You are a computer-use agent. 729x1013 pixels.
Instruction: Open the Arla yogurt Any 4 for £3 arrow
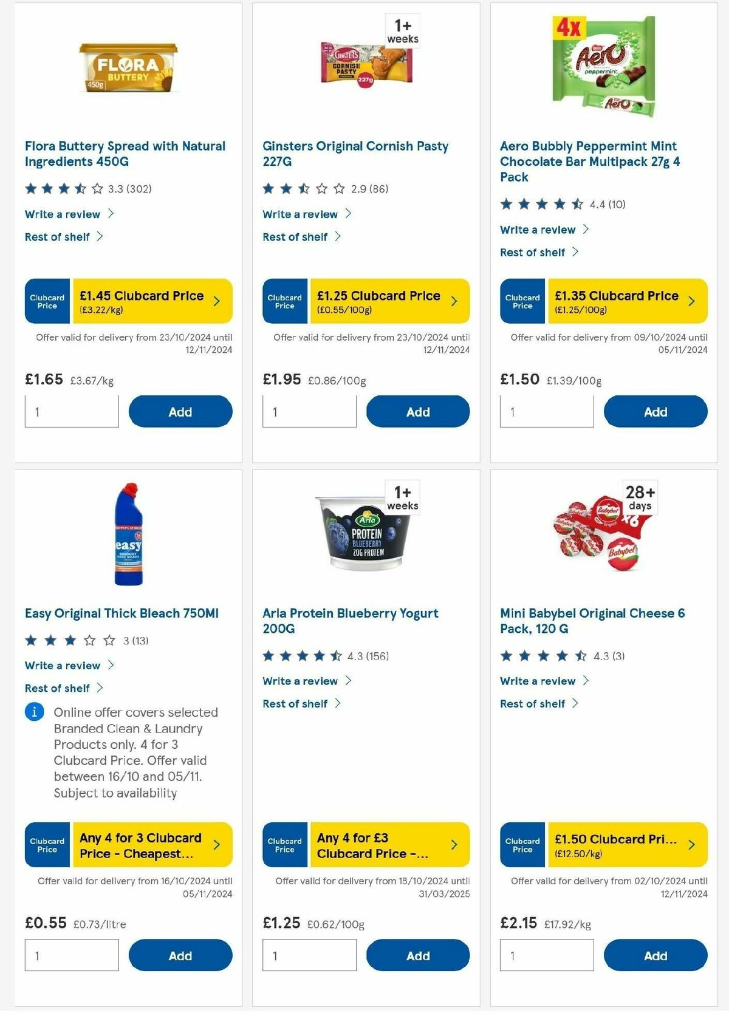(455, 844)
